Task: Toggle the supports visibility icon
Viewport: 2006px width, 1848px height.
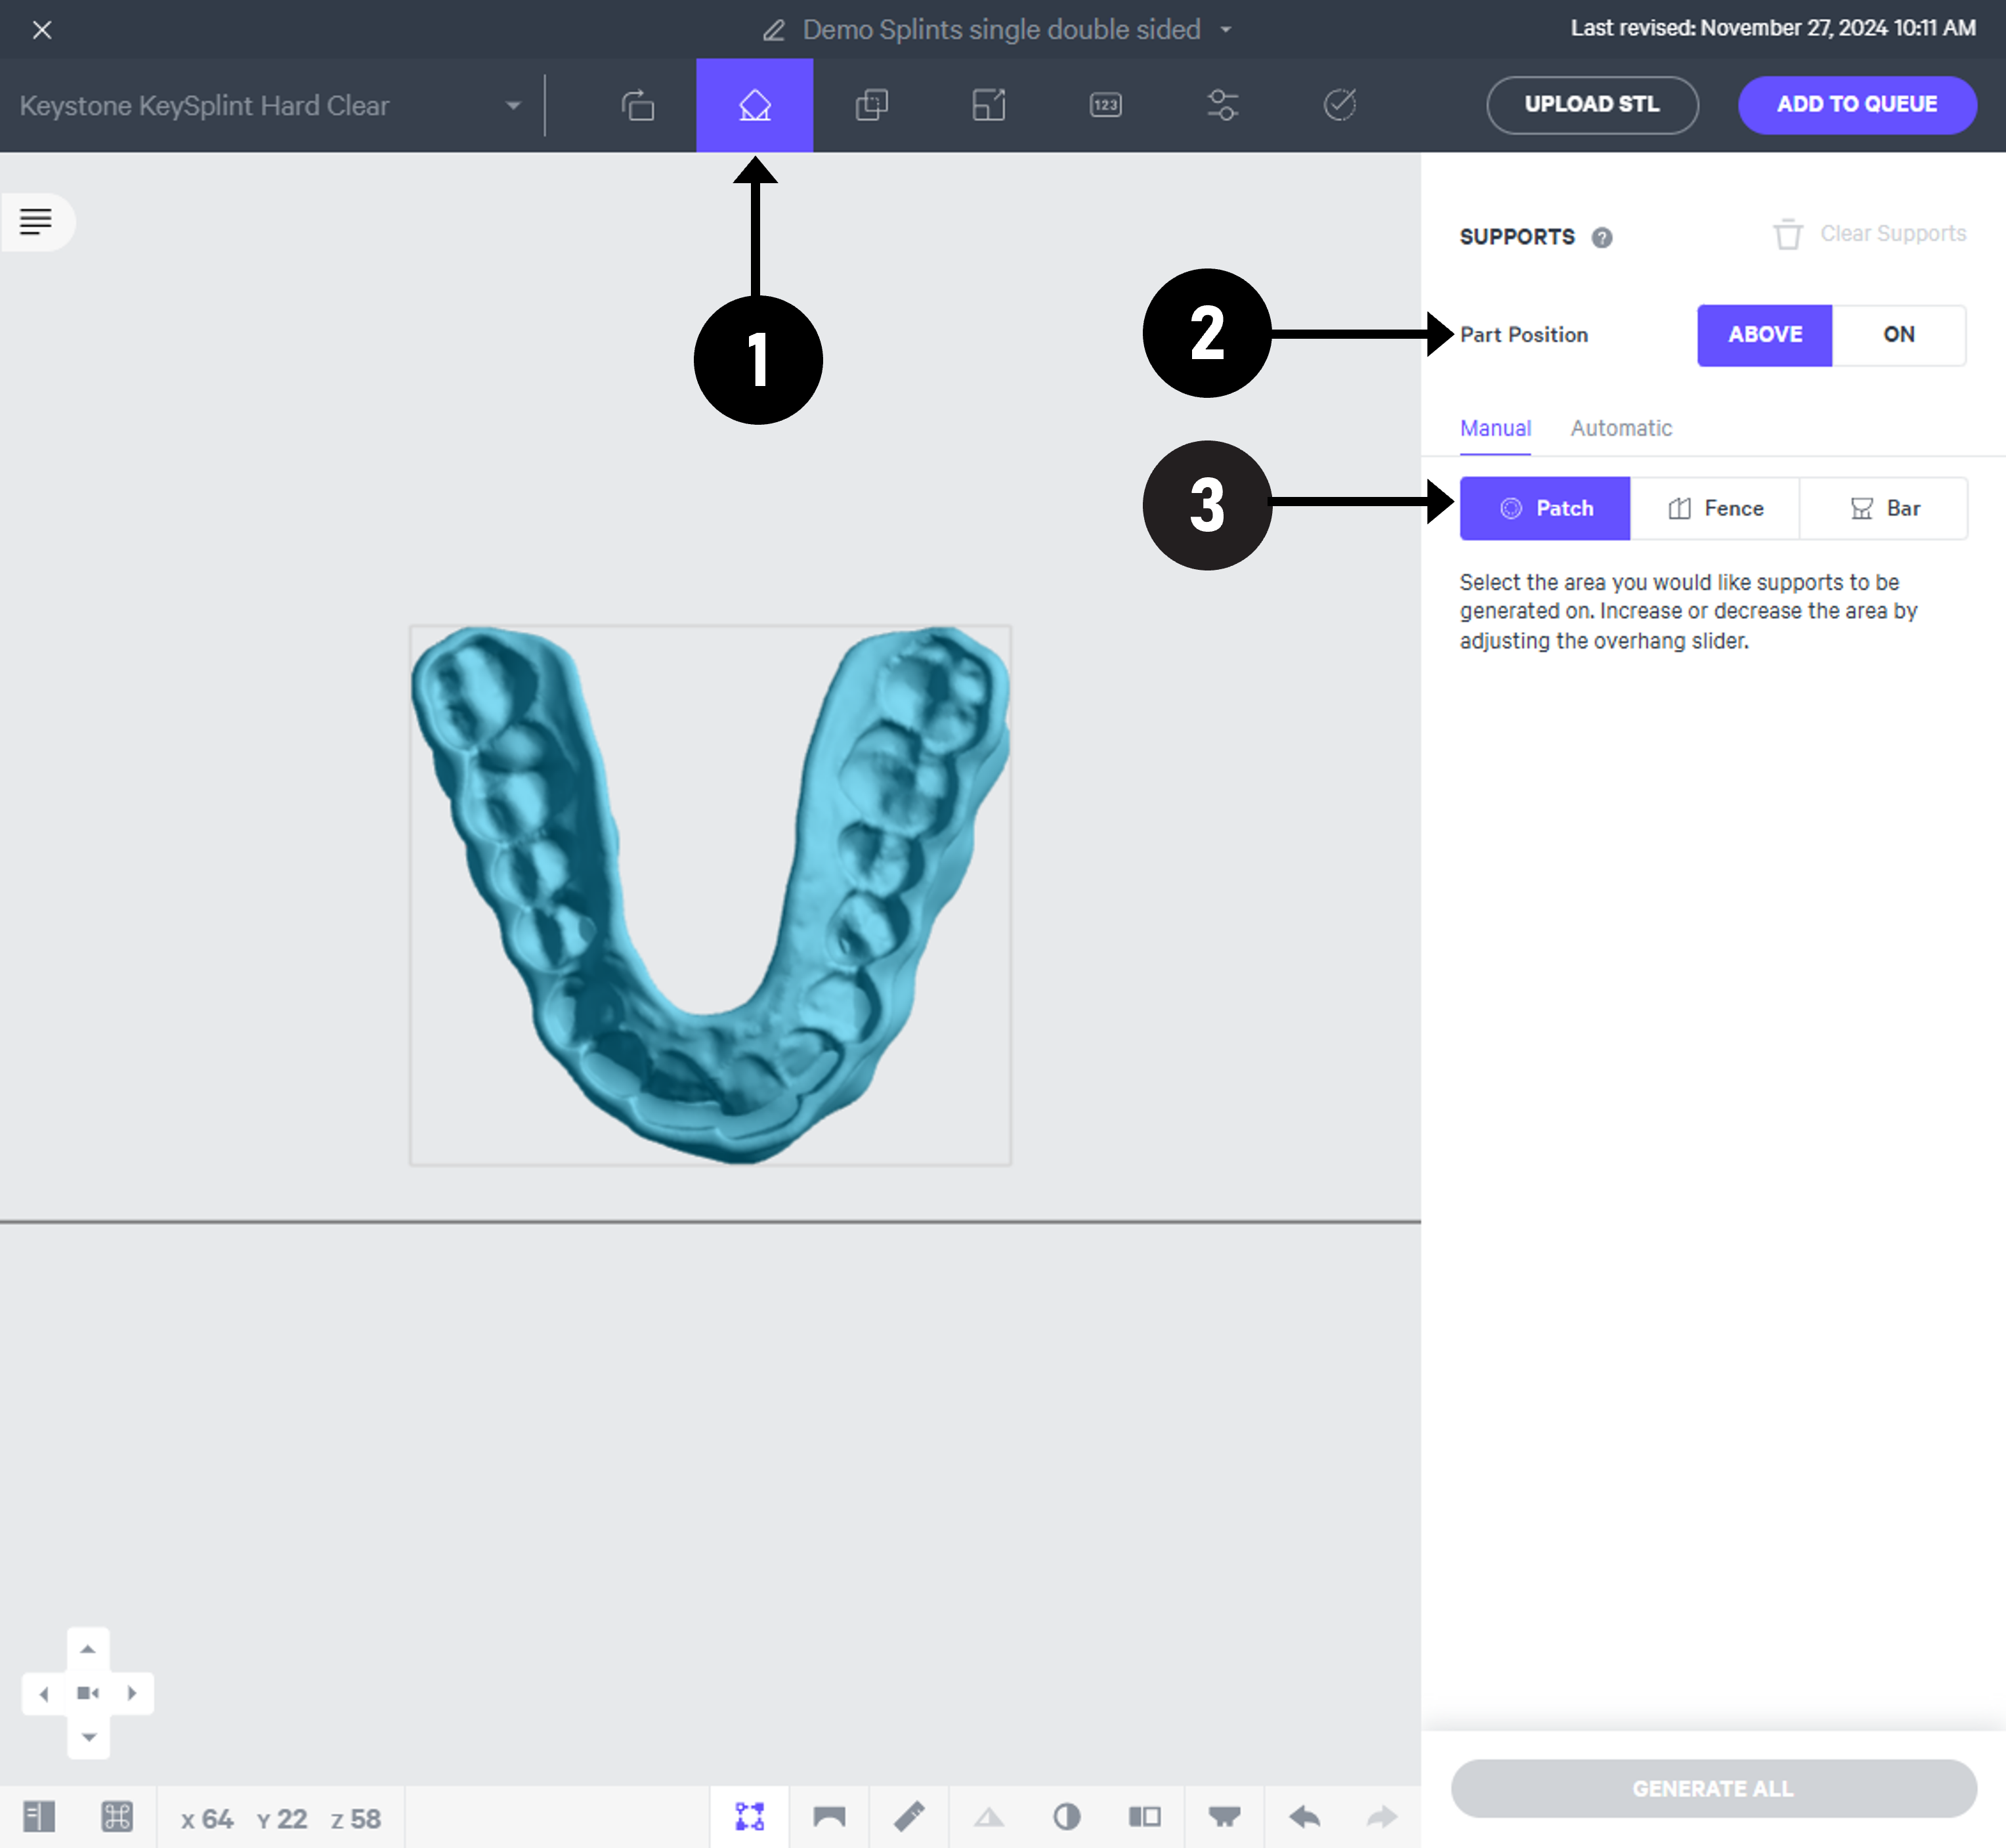Action: click(x=1225, y=1817)
